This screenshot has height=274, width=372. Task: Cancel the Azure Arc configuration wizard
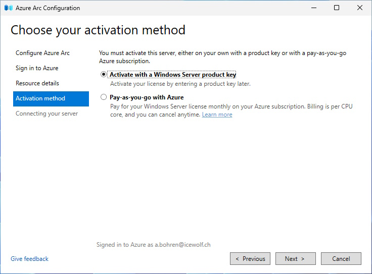(341, 258)
